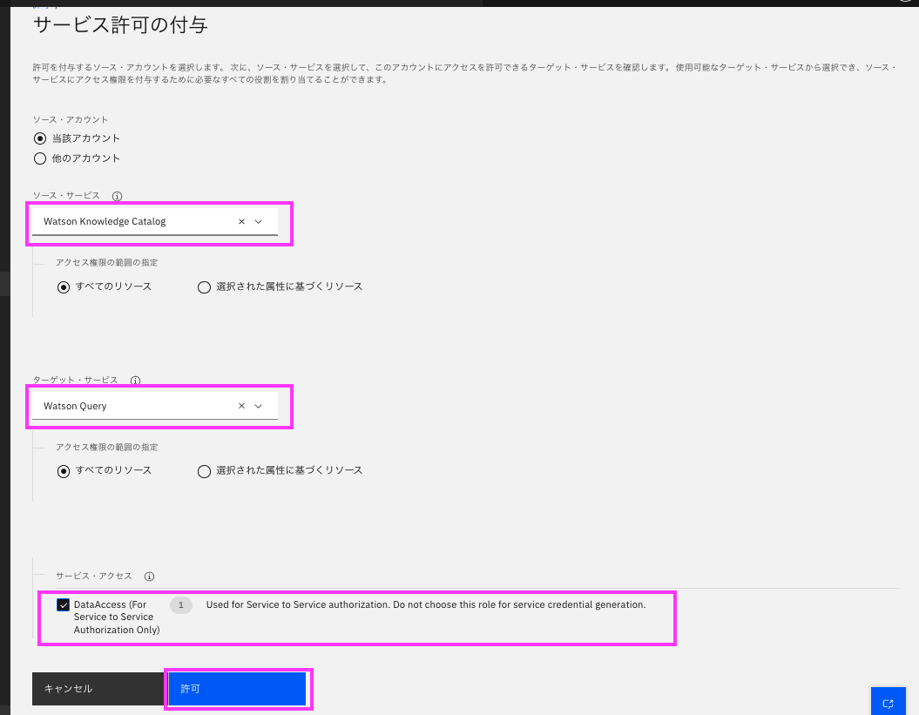Uncheck the DataAccess role checkbox
The image size is (919, 715).
pos(63,604)
